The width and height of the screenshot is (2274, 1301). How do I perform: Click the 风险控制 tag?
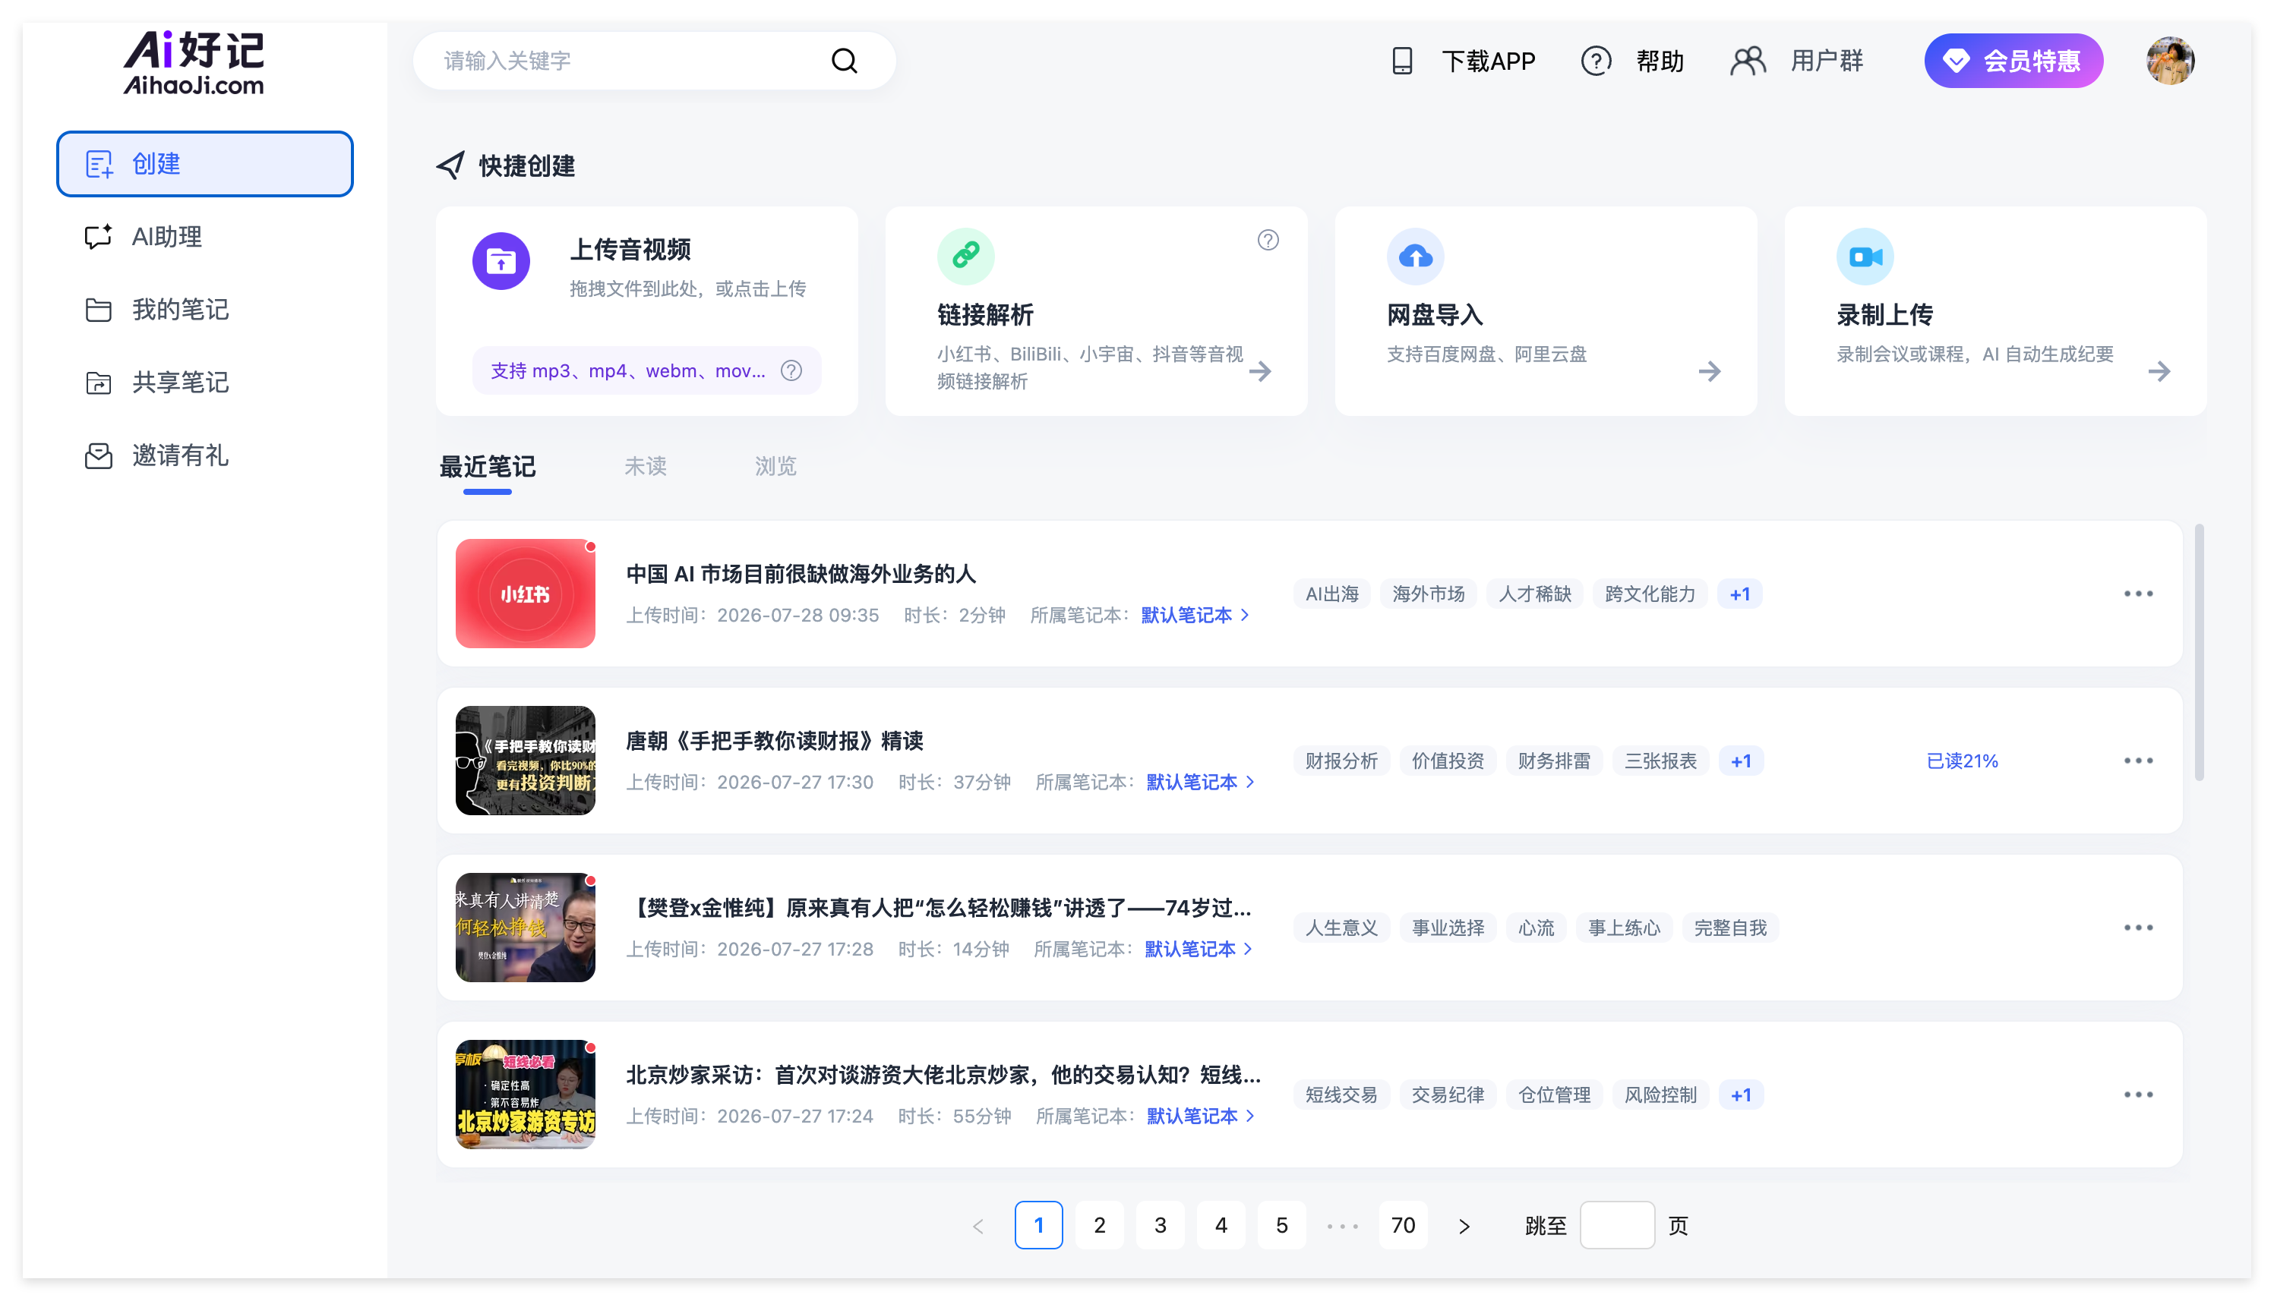coord(1660,1095)
